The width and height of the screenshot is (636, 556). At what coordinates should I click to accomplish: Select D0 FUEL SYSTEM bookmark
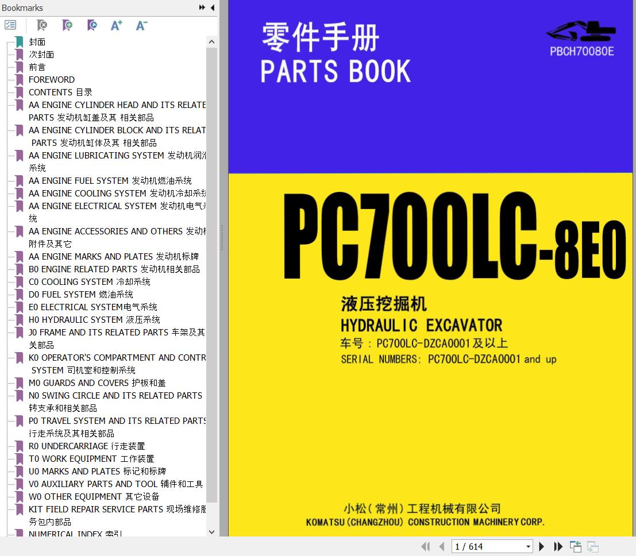tap(80, 294)
